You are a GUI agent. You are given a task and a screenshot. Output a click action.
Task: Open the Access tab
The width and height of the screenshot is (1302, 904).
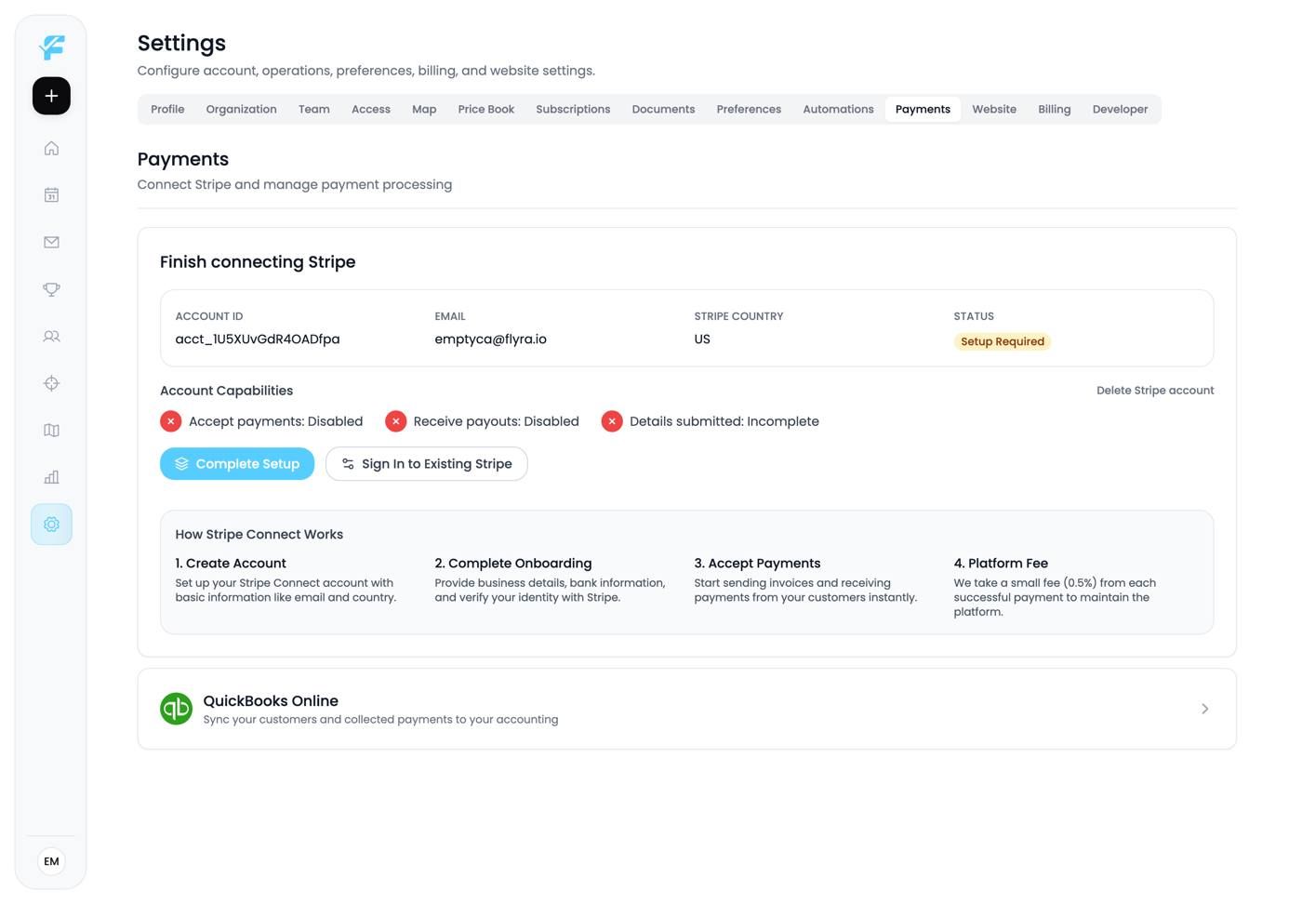371,109
